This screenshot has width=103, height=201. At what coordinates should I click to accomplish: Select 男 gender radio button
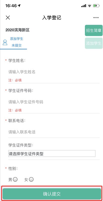coord(15,179)
